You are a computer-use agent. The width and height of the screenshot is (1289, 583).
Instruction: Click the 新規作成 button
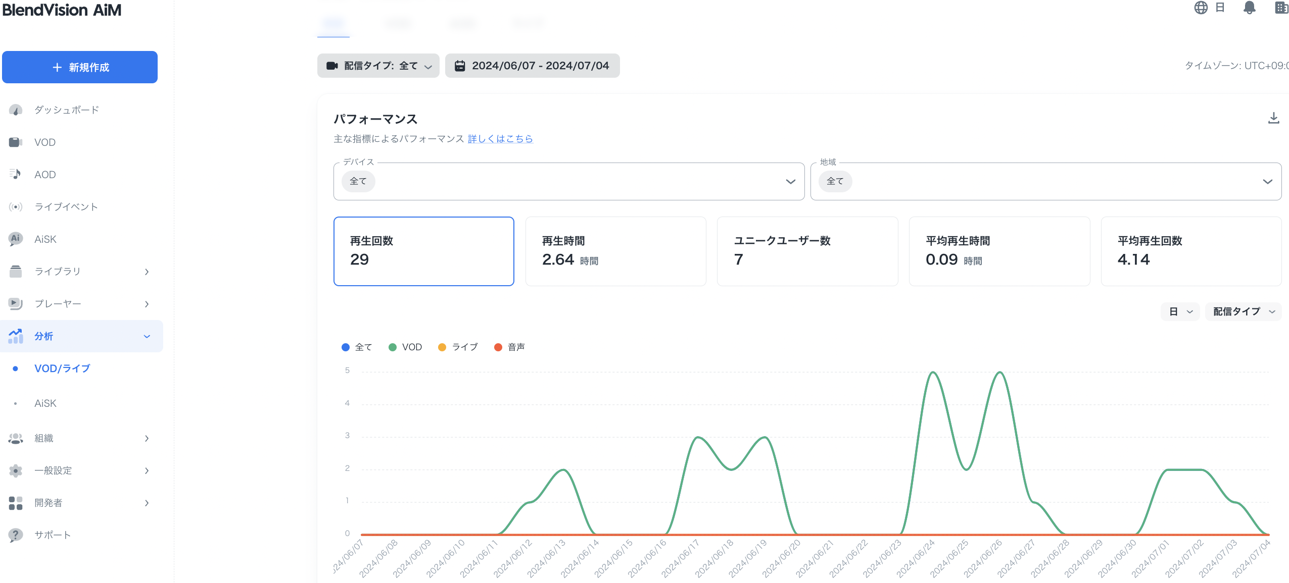[x=80, y=67]
